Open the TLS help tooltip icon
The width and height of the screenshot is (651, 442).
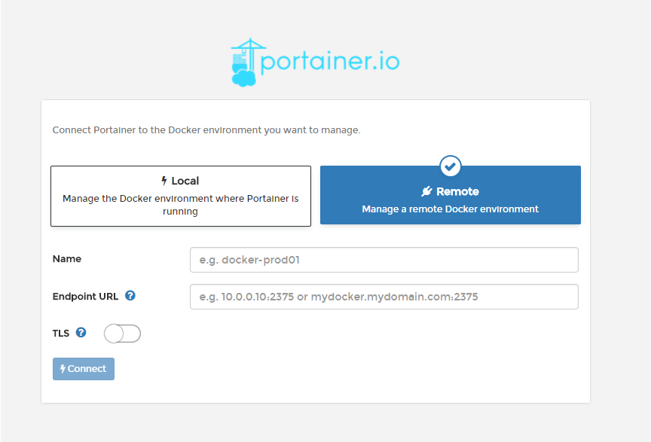point(81,333)
